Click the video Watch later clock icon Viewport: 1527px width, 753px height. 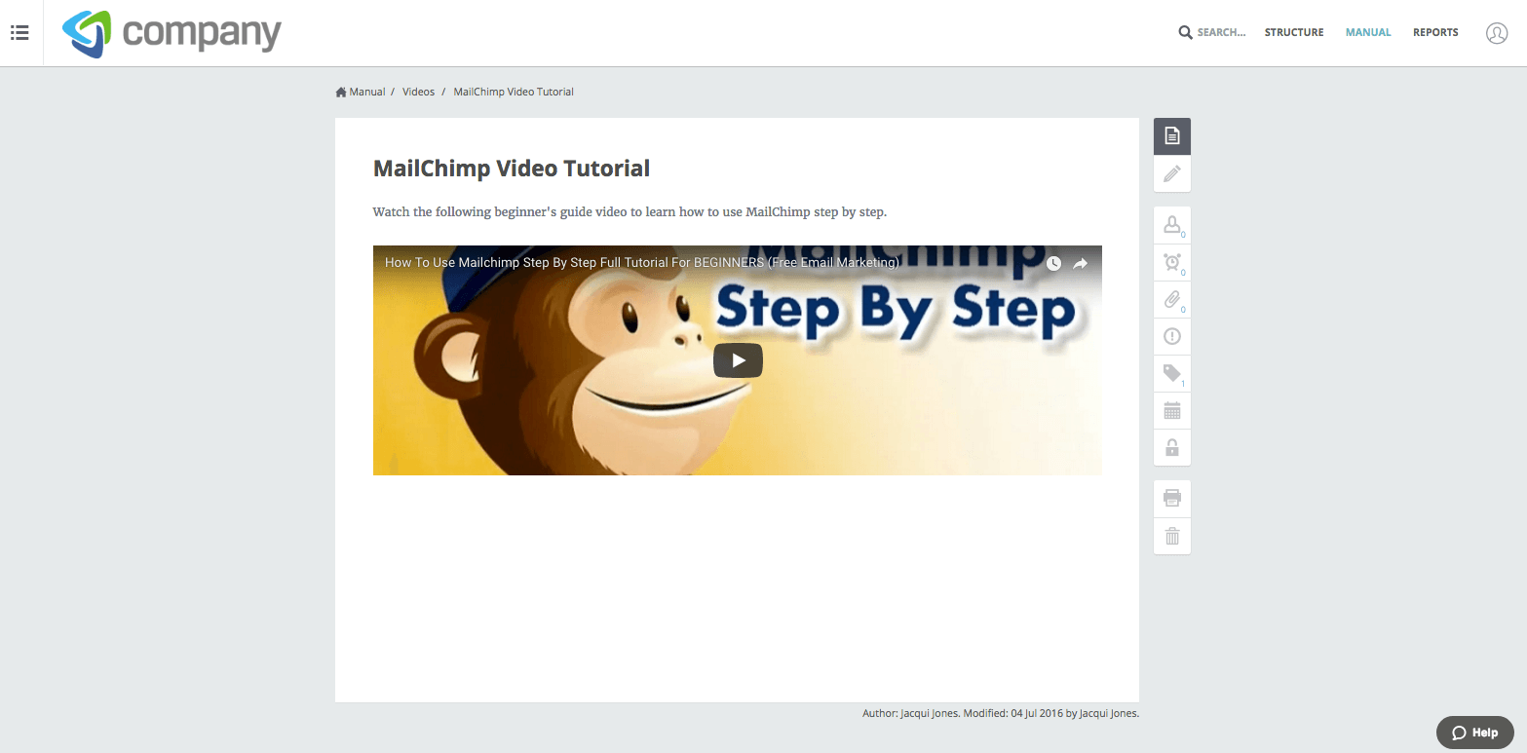[x=1053, y=263]
